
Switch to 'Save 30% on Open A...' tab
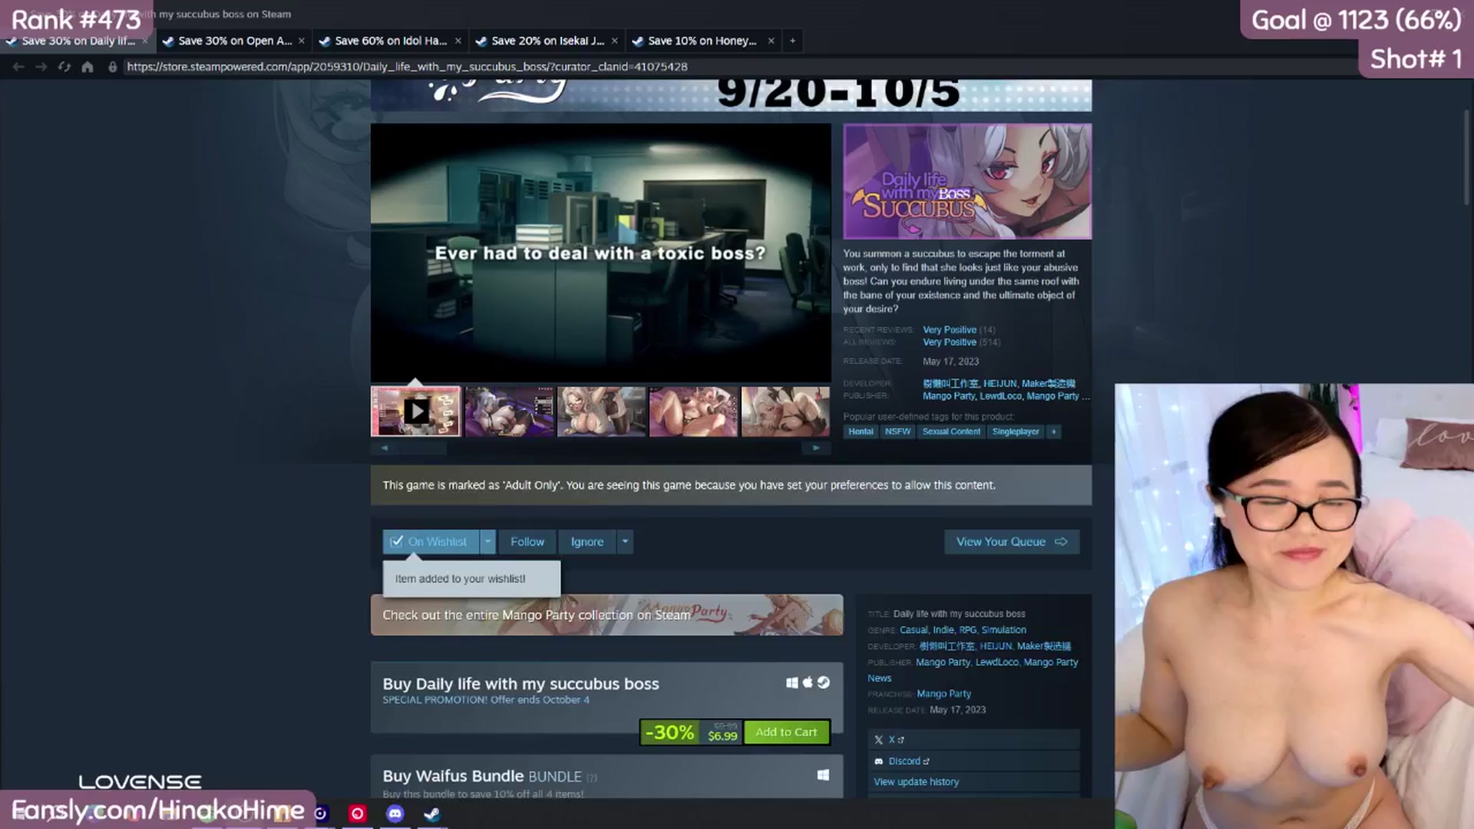click(x=234, y=41)
